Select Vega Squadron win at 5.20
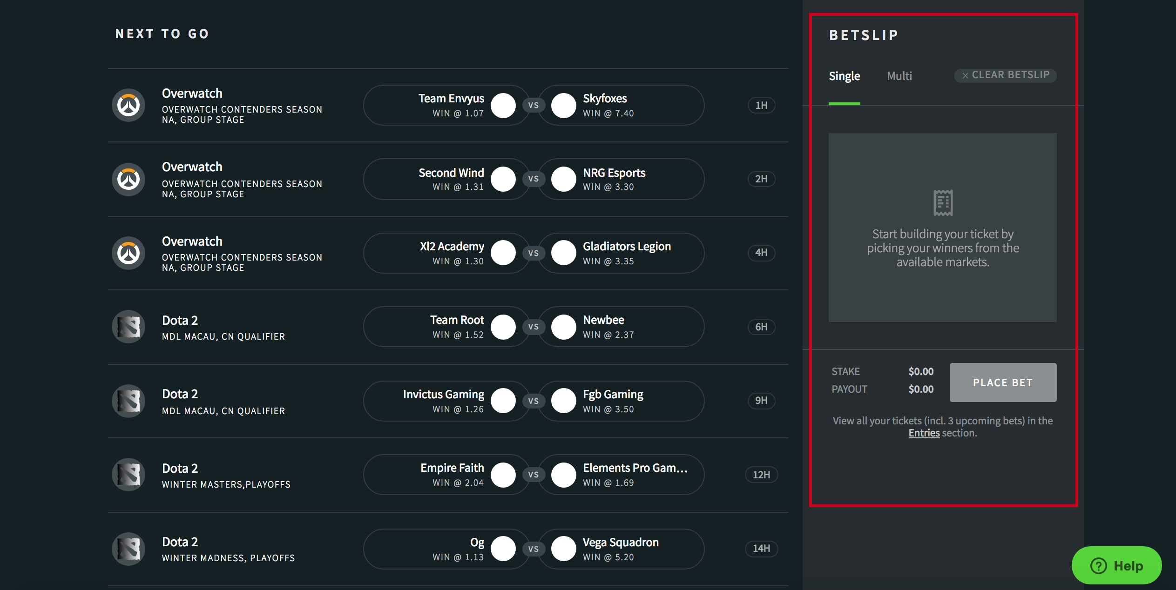Screen dimensions: 1176x590 click(x=622, y=549)
